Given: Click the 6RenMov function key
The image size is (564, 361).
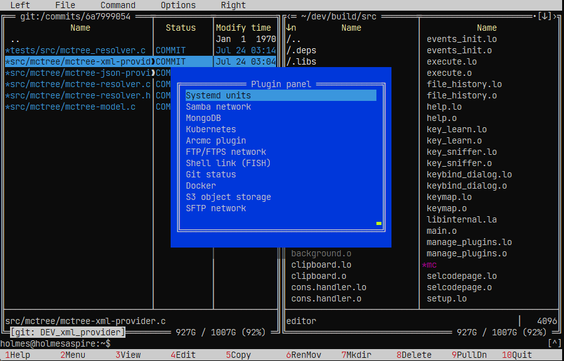Looking at the screenshot, I should coord(304,355).
